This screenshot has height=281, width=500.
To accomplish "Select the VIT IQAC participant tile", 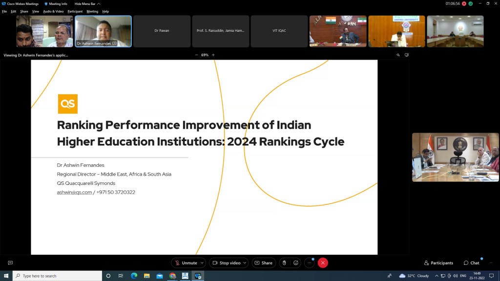I will coord(279,31).
